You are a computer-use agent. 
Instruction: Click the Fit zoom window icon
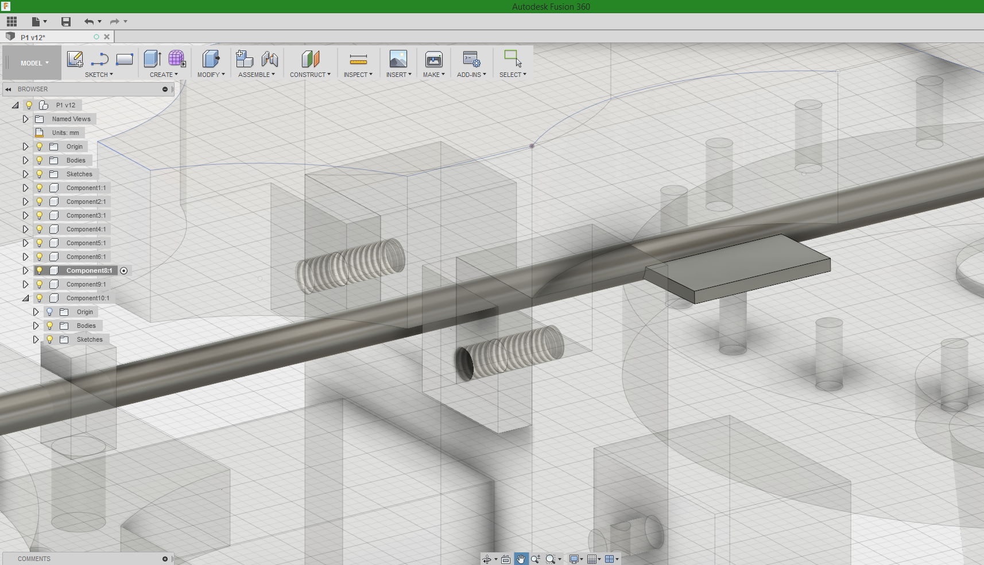[551, 559]
